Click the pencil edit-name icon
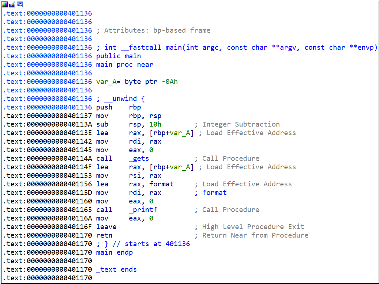 point(12,4)
